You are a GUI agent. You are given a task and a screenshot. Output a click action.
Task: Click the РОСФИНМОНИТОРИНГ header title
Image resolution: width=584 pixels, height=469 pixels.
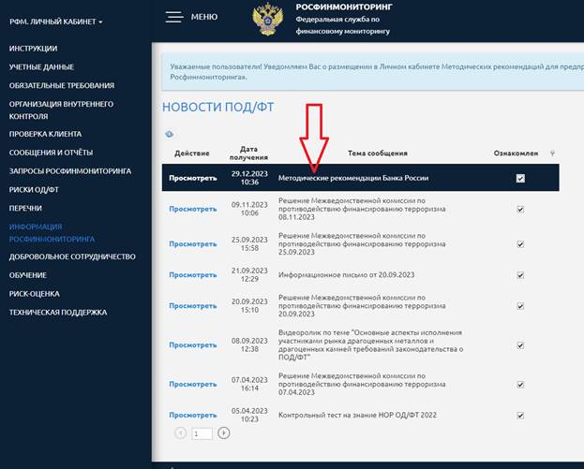click(344, 7)
